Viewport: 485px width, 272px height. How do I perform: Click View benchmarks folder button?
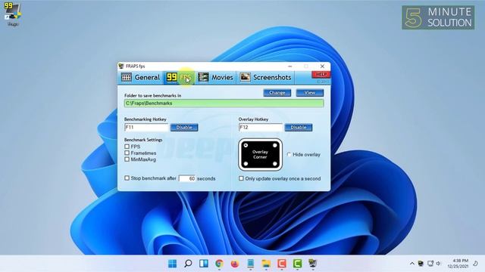(310, 92)
